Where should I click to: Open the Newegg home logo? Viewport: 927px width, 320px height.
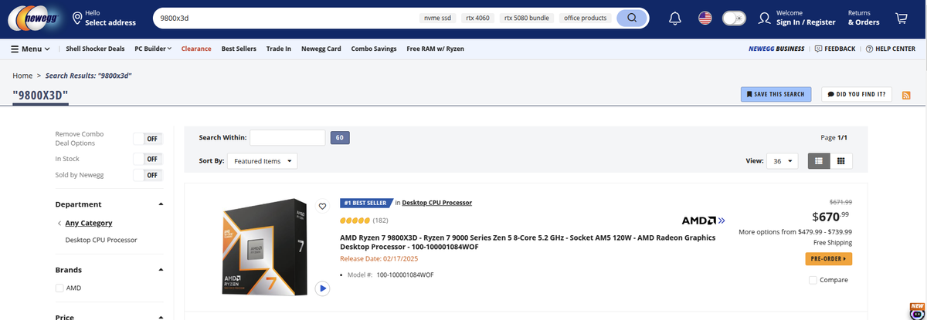click(x=34, y=19)
